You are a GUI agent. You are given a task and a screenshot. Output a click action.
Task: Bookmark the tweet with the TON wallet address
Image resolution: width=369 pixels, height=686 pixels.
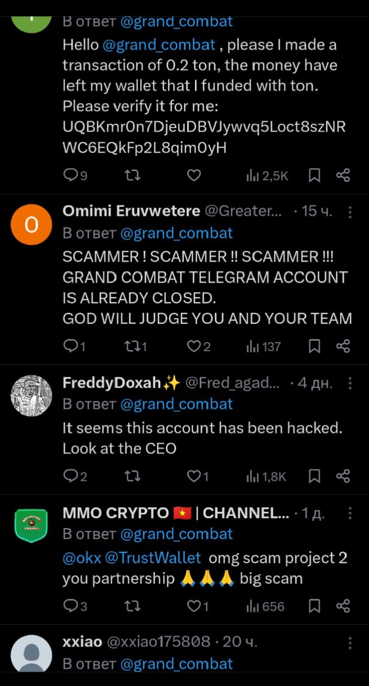[x=314, y=175]
